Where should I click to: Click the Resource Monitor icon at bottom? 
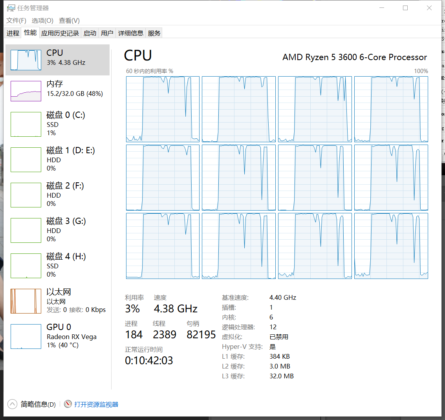68,404
